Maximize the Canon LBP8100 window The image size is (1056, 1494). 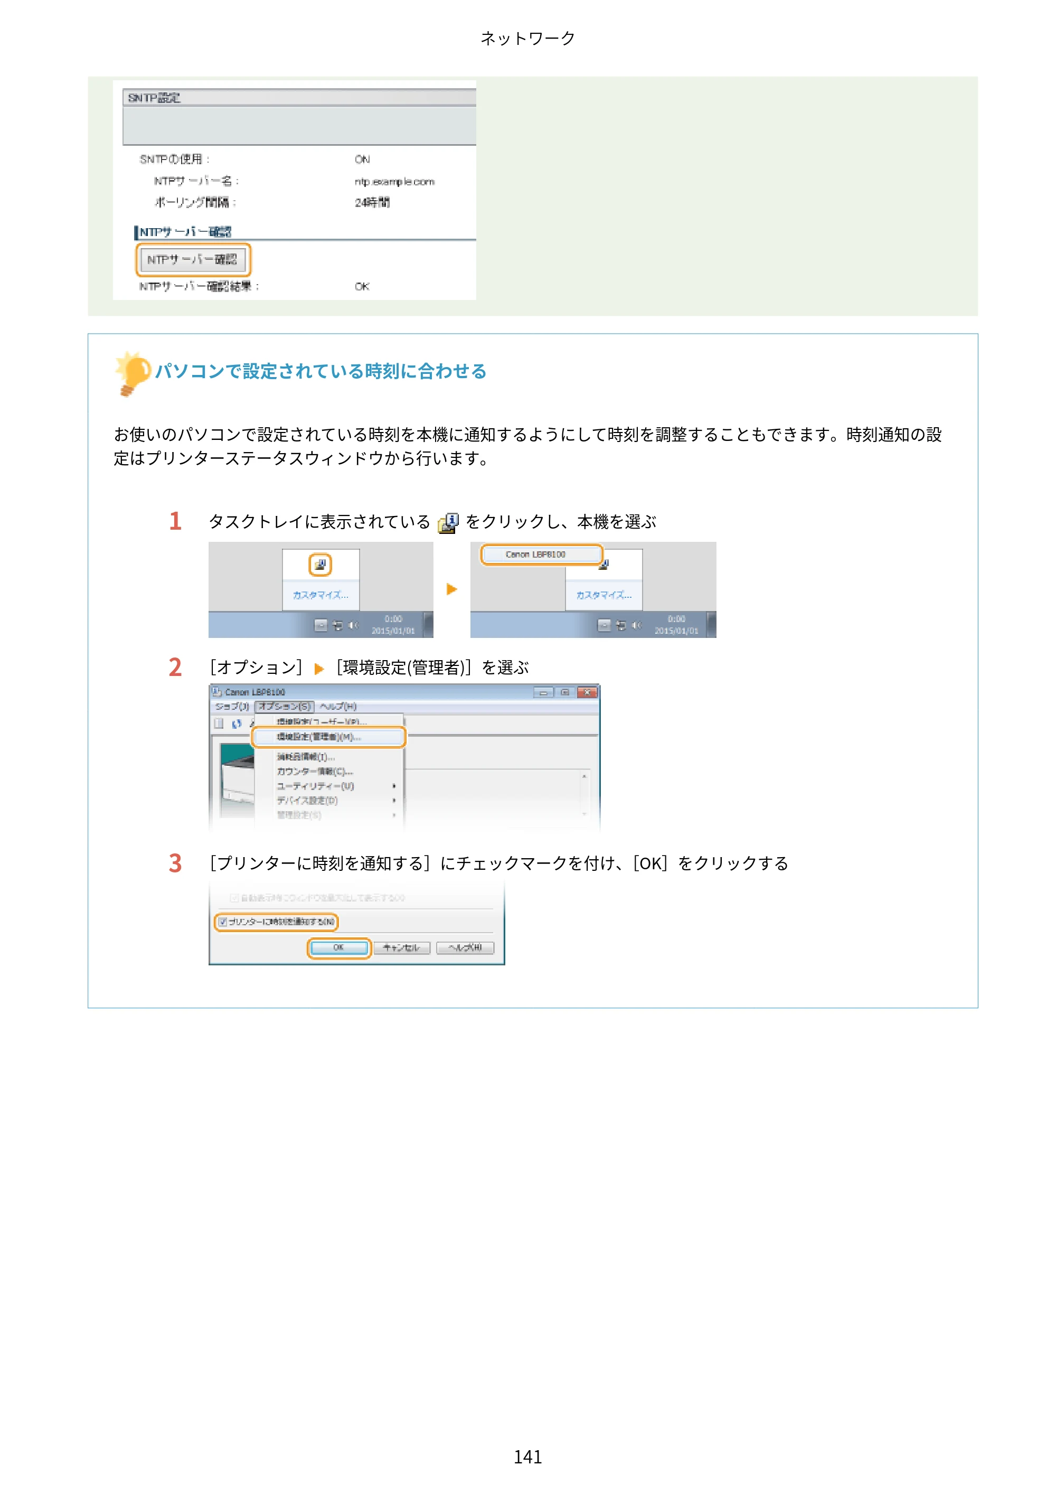(565, 692)
